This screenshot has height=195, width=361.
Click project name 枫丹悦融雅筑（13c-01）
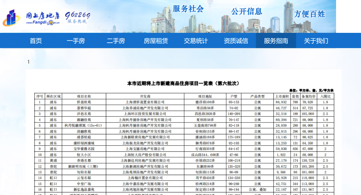pyautogui.click(x=84, y=126)
